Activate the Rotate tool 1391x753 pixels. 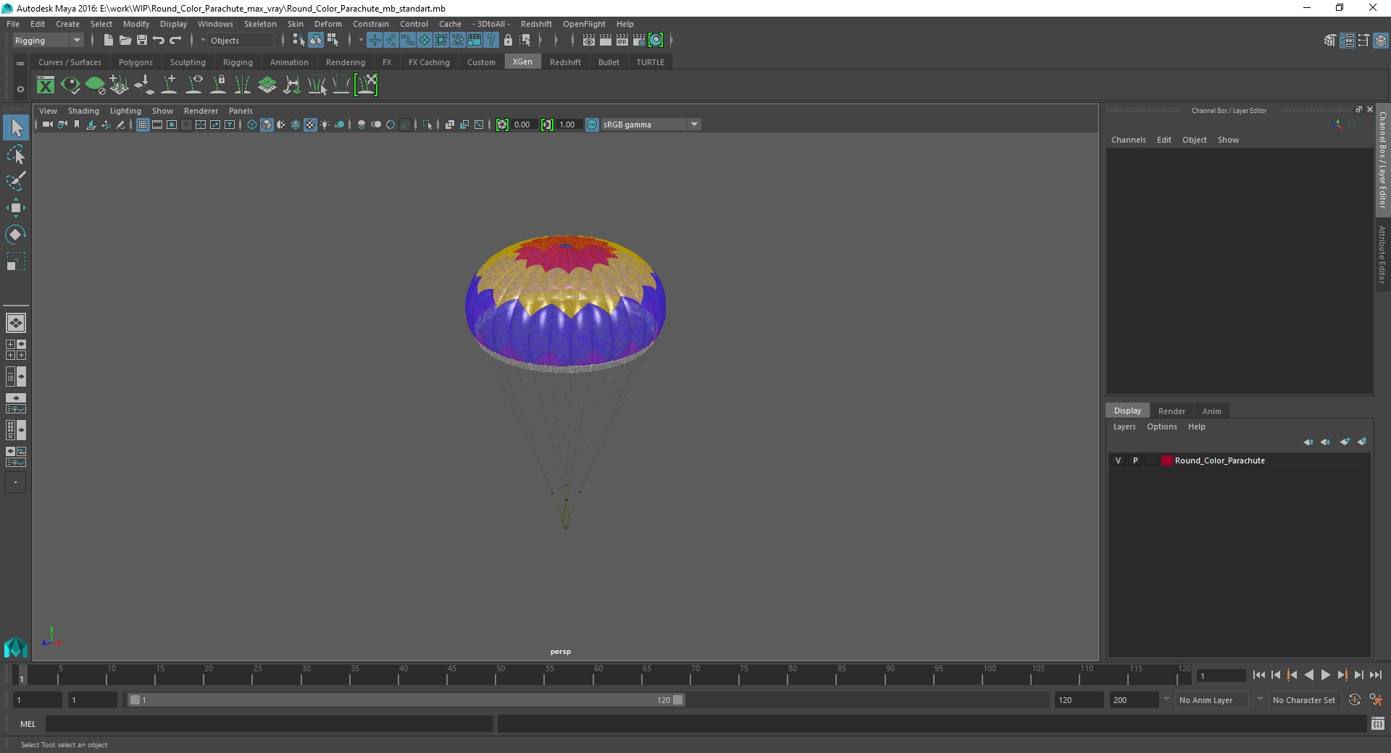click(16, 235)
